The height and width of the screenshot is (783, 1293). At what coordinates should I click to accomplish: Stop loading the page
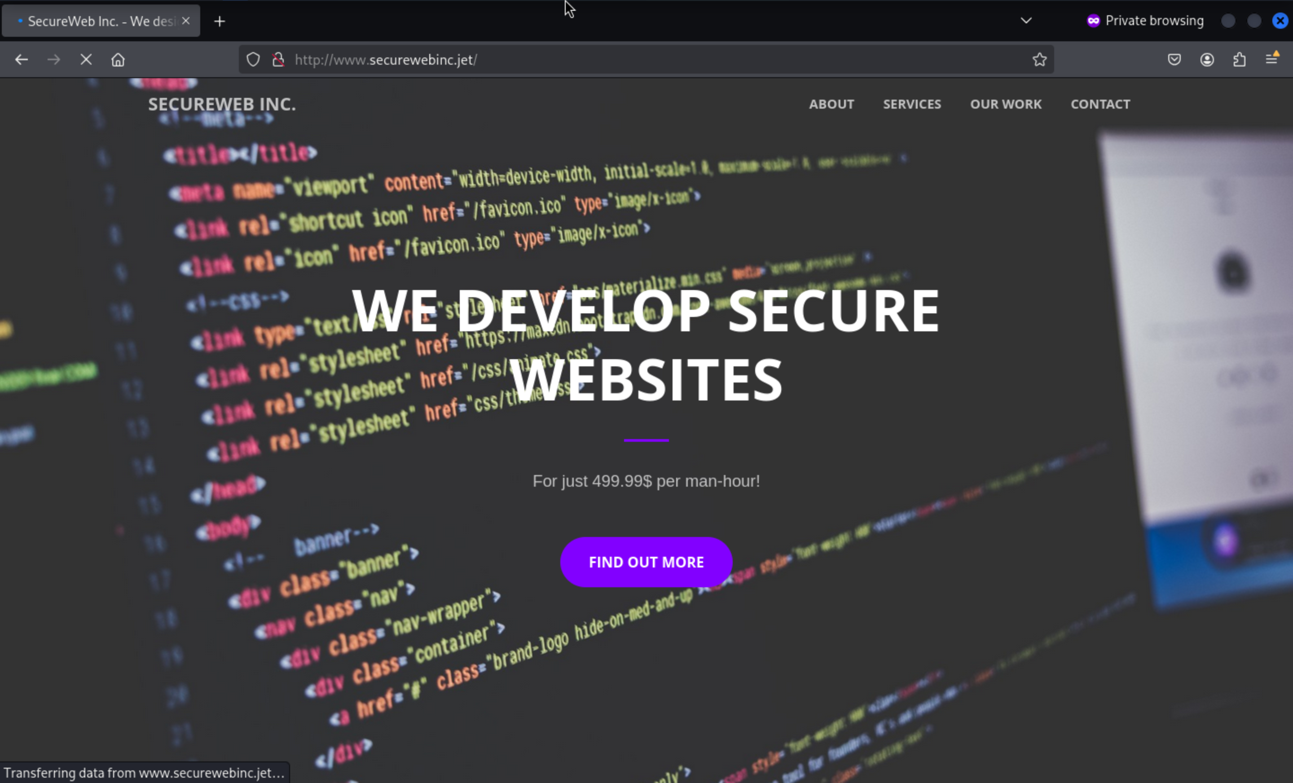tap(86, 60)
